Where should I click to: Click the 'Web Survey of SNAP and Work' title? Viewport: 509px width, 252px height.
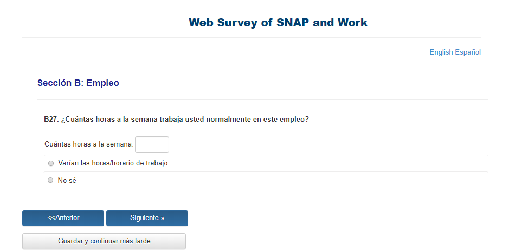coord(278,23)
